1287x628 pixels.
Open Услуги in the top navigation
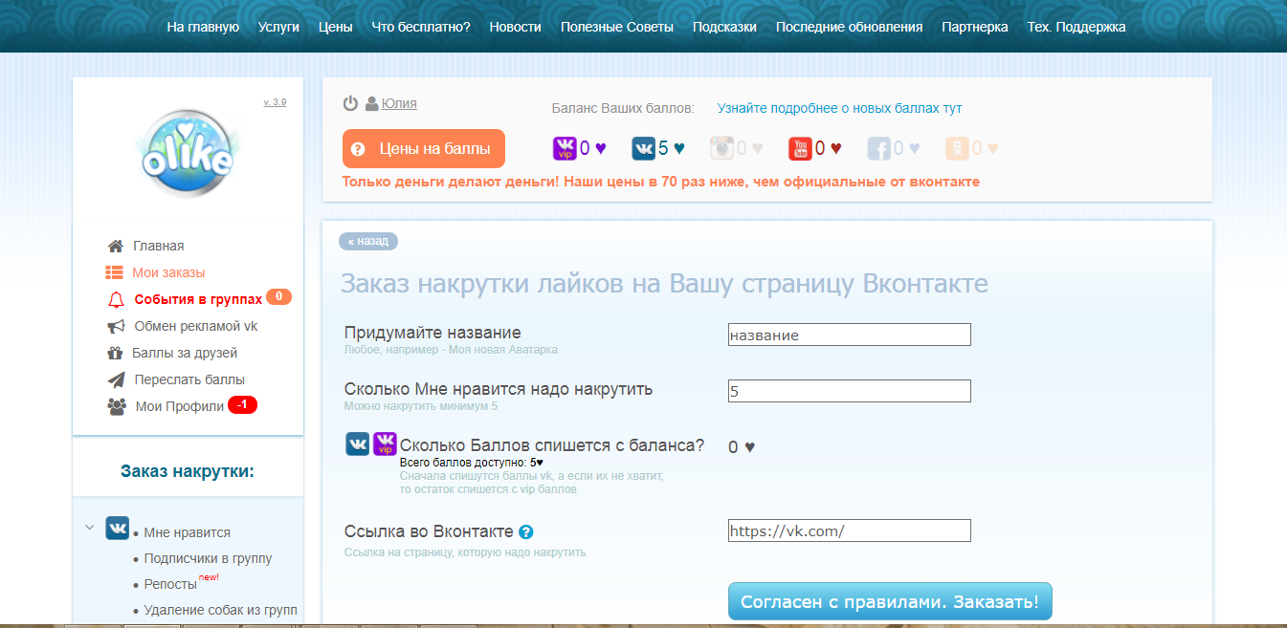pos(278,27)
